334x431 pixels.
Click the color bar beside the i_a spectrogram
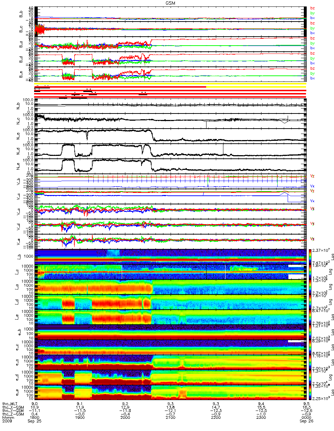tap(311, 287)
